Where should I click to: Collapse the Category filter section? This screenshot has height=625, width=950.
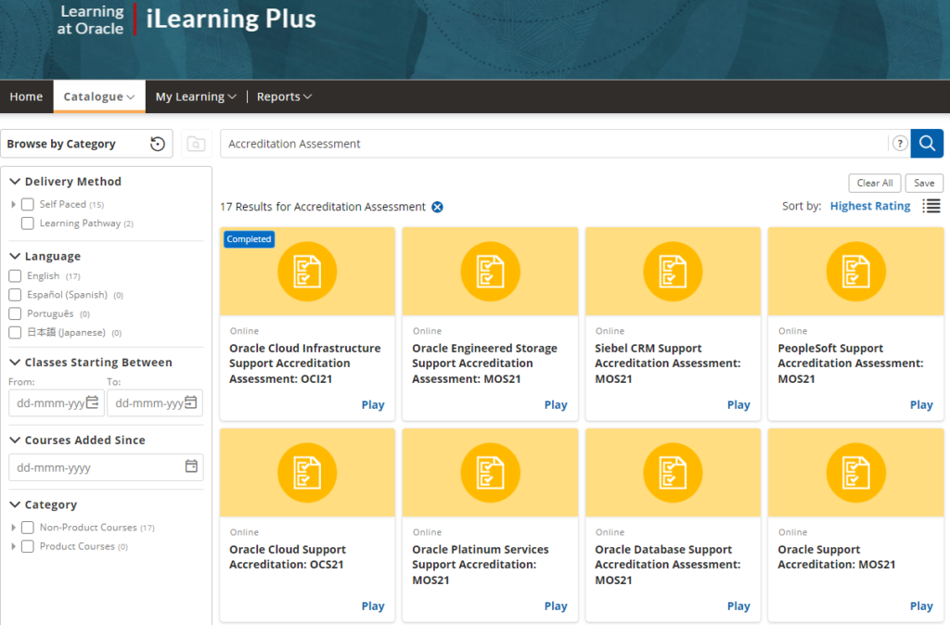tap(15, 504)
